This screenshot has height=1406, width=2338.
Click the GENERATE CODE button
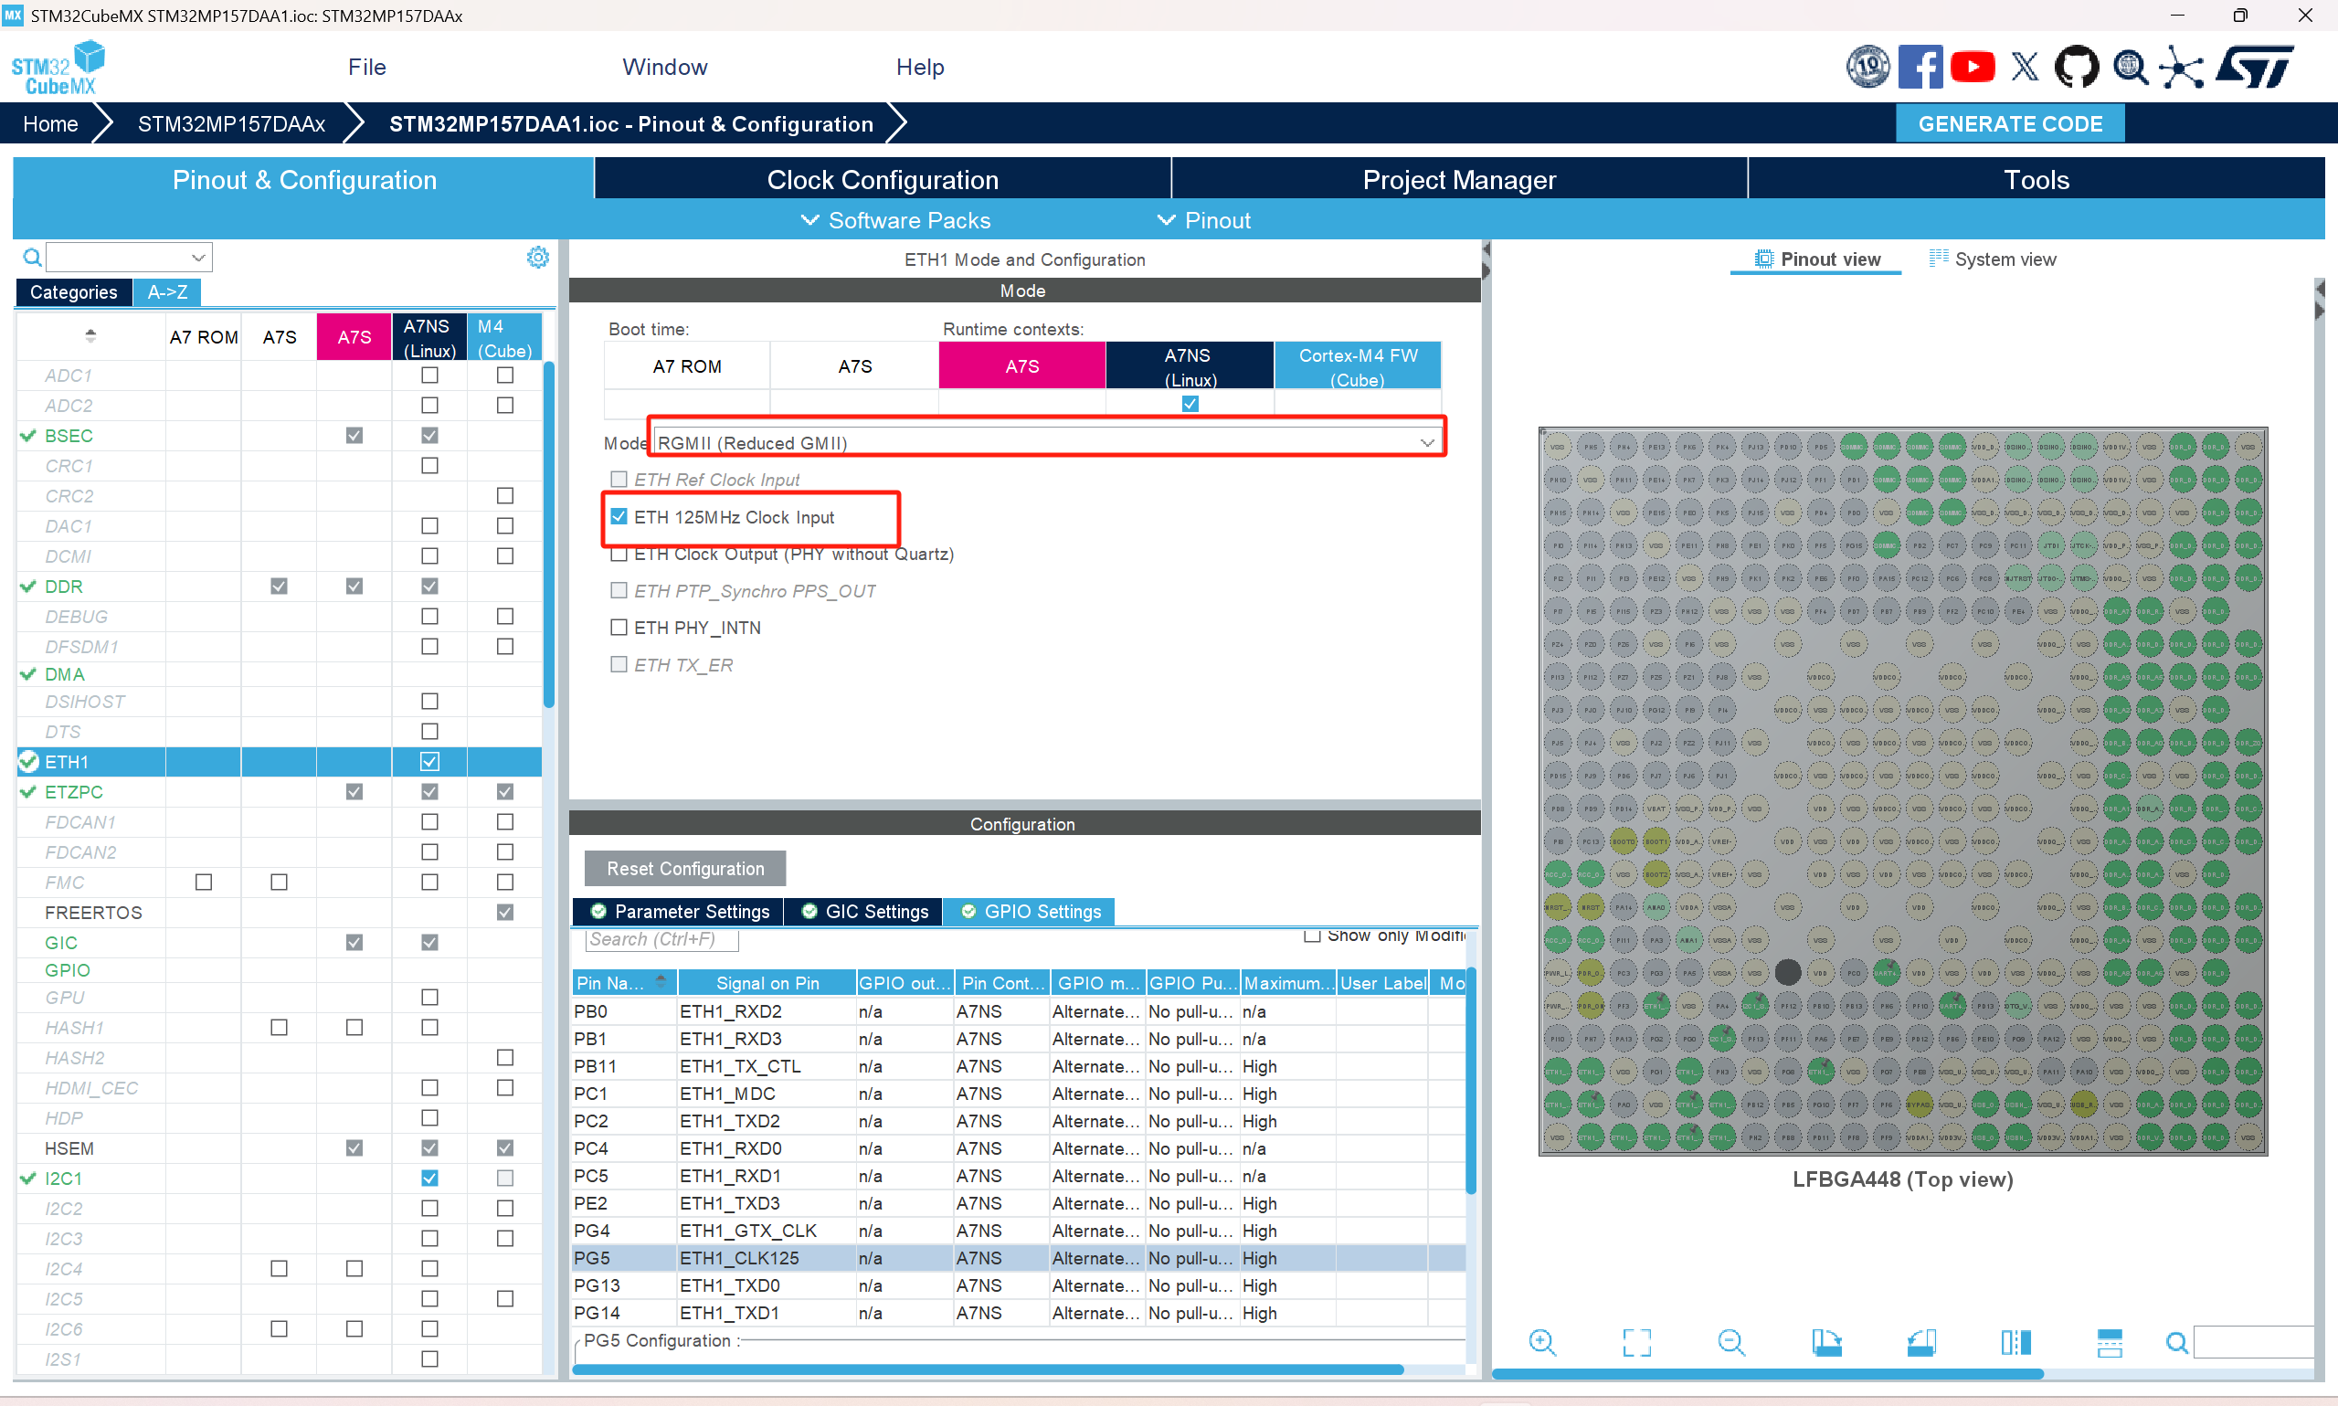[x=2009, y=123]
